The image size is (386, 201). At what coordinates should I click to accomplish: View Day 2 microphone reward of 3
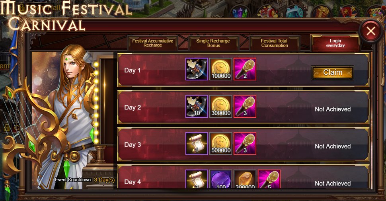[x=245, y=106]
